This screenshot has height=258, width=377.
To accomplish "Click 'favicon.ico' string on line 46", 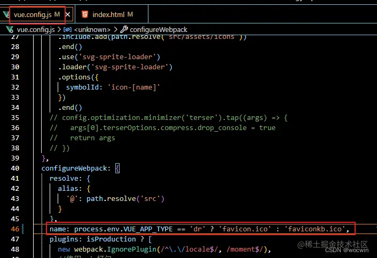I will [245, 229].
